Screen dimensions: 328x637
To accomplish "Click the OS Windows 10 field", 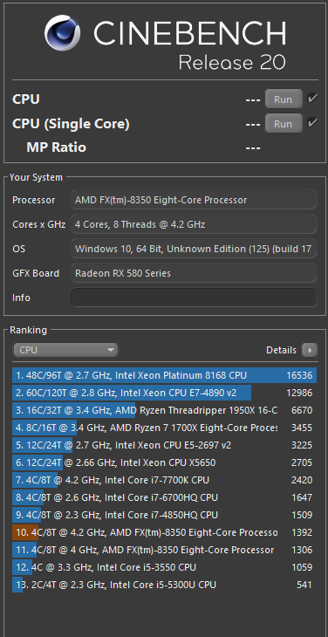I will coord(194,249).
